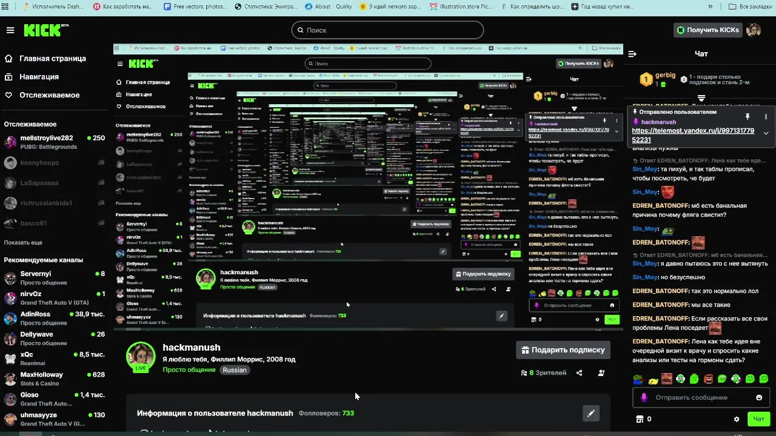Open mellstroylive282 channel in followed list
This screenshot has width=776, height=436.
click(55, 142)
